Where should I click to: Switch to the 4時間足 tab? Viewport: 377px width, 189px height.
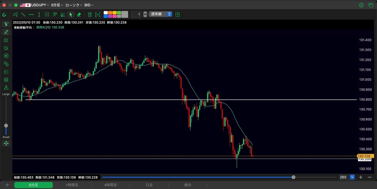click(x=111, y=185)
